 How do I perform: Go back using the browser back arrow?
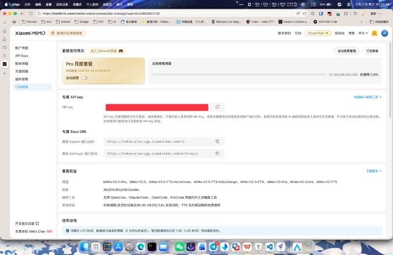pyautogui.click(x=23, y=14)
